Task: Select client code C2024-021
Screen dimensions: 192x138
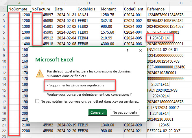Action: (x=135, y=131)
